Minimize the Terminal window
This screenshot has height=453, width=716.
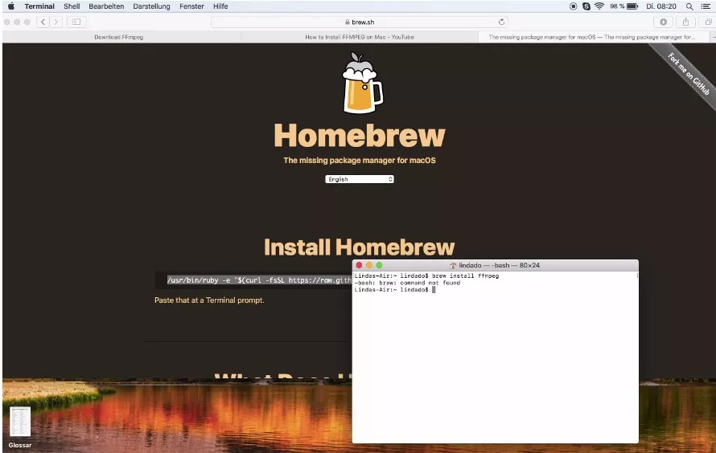pos(369,265)
